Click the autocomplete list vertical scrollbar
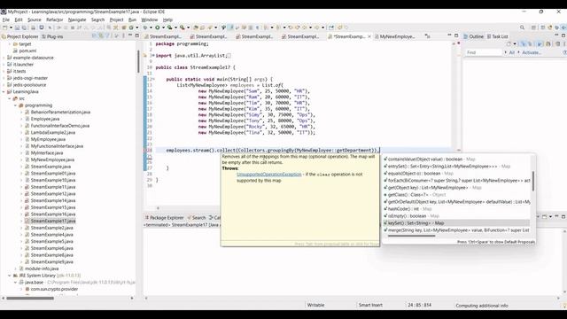 coord(533,181)
